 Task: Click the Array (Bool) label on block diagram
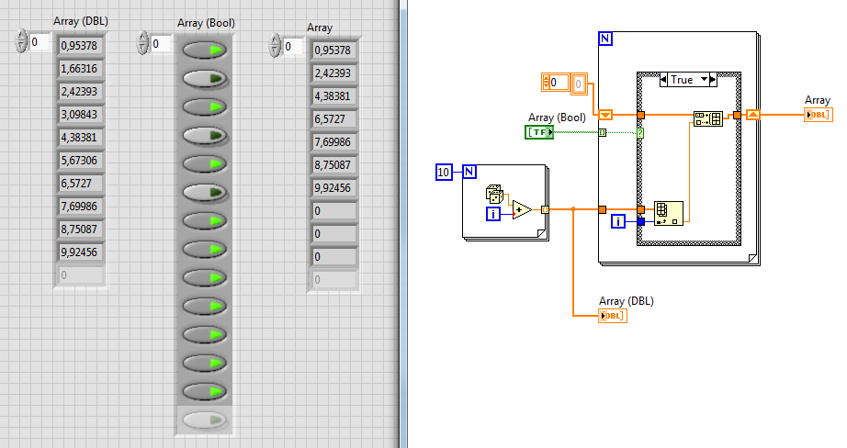(557, 118)
